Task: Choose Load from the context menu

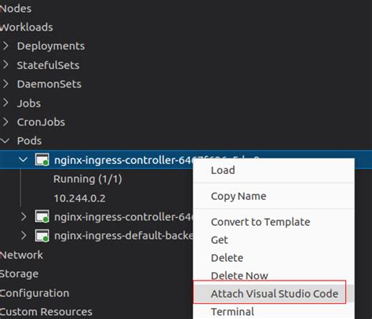Action: 274,170
